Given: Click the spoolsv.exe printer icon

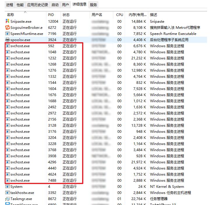Looking at the screenshot, I should (8, 40).
